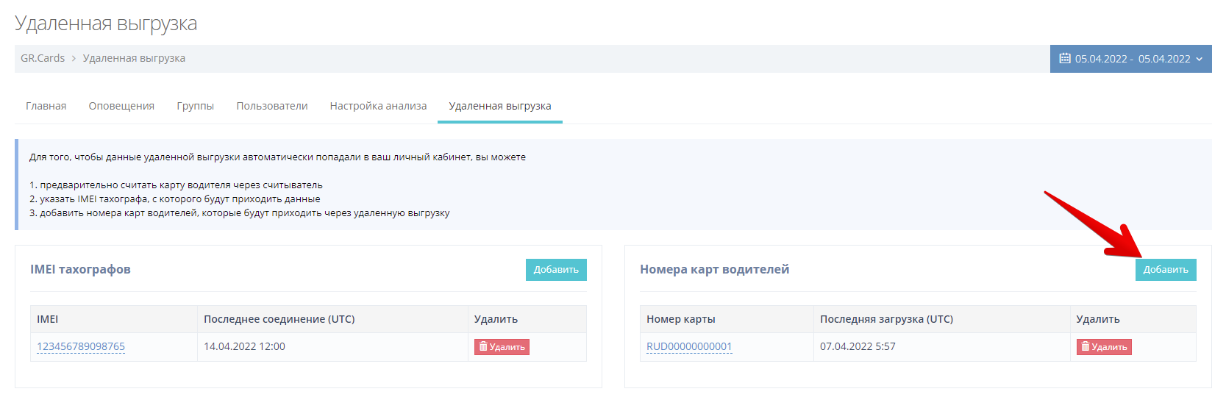
Task: Open the Главная tab
Action: (46, 106)
